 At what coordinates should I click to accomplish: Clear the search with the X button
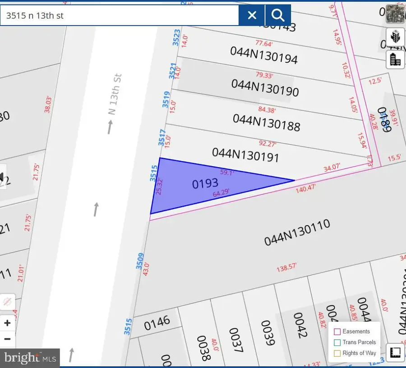click(x=251, y=15)
